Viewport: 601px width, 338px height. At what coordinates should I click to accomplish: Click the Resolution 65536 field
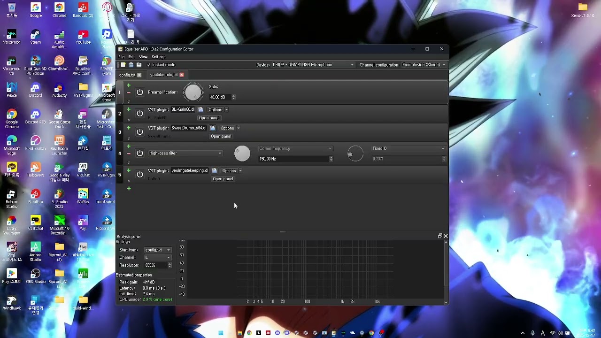pyautogui.click(x=155, y=265)
